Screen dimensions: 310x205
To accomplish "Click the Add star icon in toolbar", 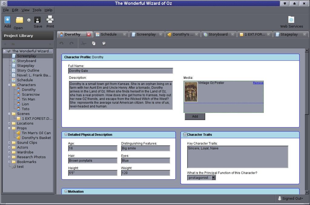I will coord(8,20).
